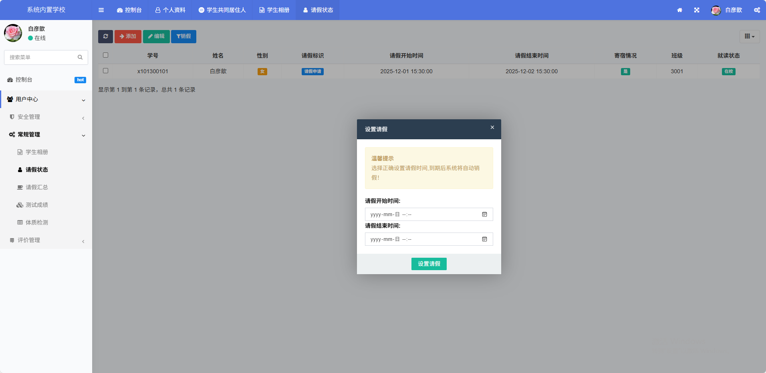Toggle the sidebar hamburger menu icon

[101, 10]
